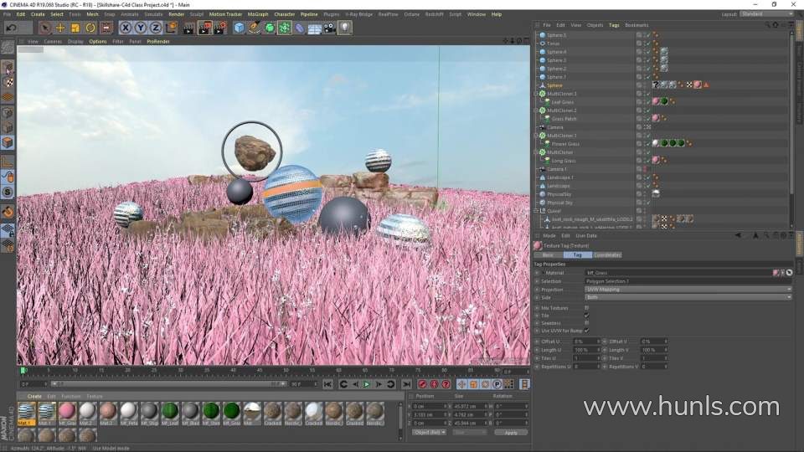Click the Camera object toolbar icon
Viewport: 804px width, 452px height.
[x=329, y=28]
